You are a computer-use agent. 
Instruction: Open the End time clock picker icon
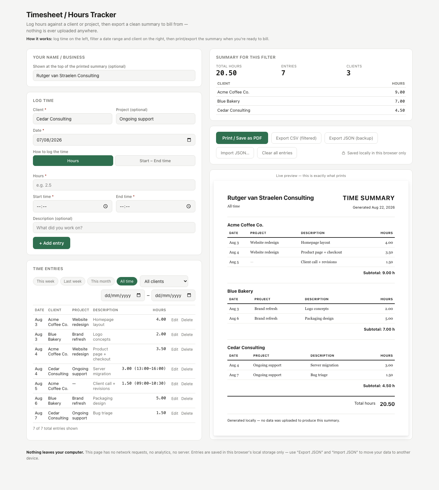[x=189, y=206]
